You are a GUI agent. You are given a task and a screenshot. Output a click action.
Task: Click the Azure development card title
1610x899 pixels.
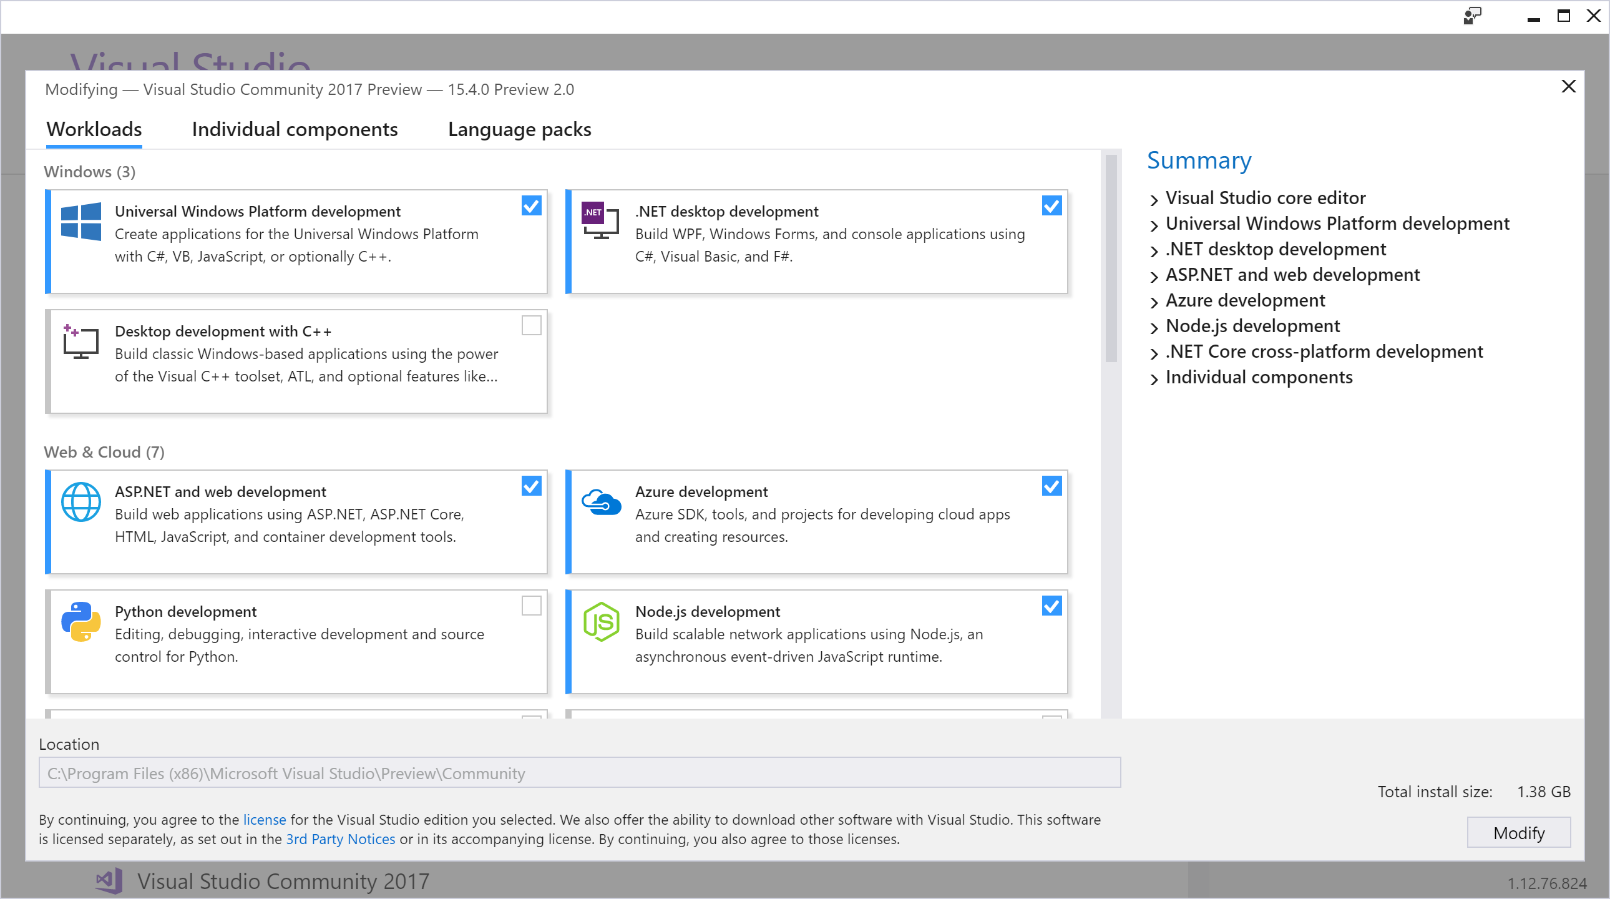pyautogui.click(x=701, y=491)
